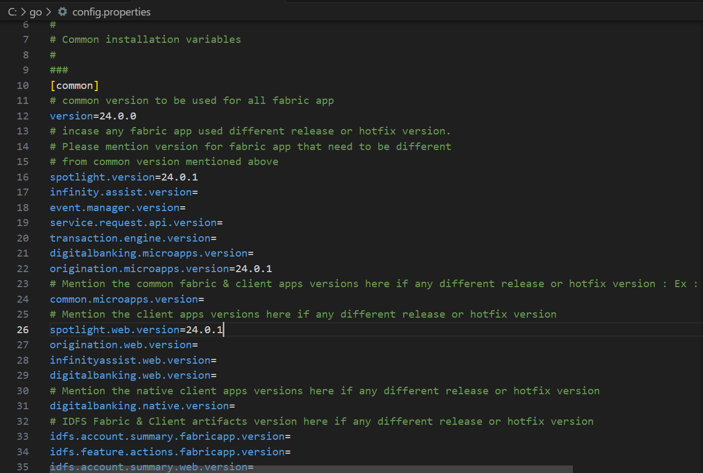Select the config.properties breadcrumb item
This screenshot has width=703, height=473.
tap(111, 11)
